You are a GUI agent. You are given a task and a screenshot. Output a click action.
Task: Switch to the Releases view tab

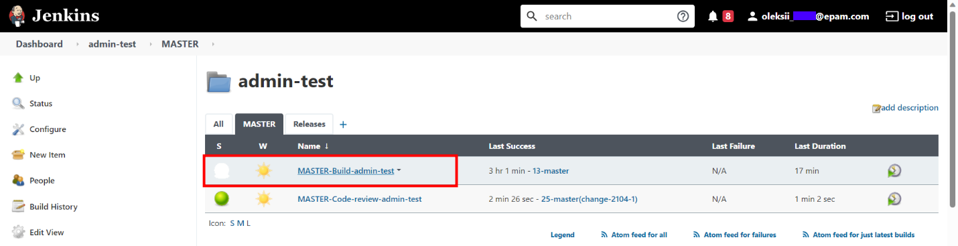tap(309, 124)
